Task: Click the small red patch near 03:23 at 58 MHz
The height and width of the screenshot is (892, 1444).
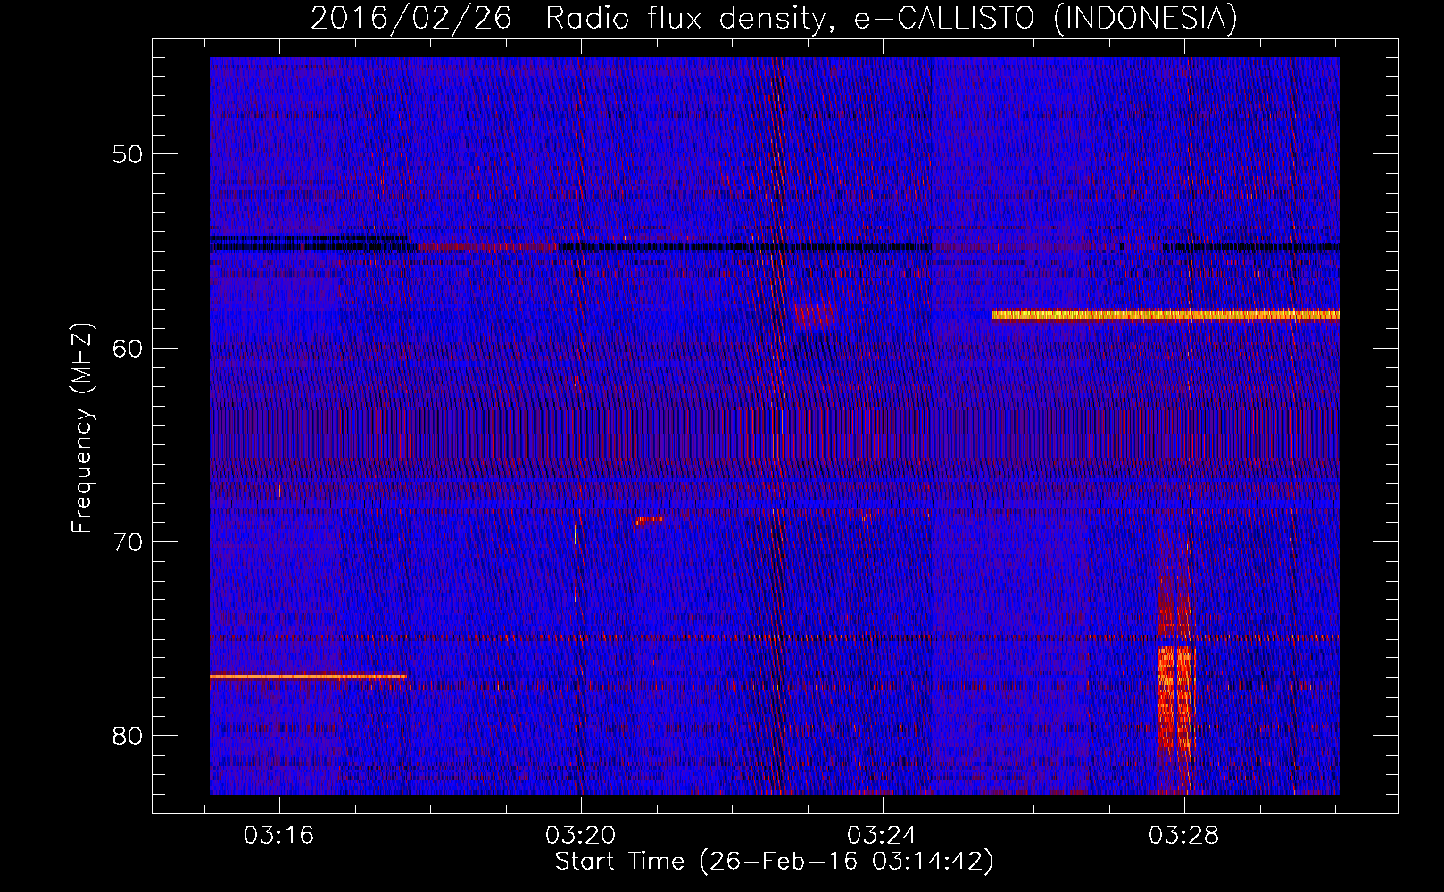Action: pyautogui.click(x=813, y=315)
